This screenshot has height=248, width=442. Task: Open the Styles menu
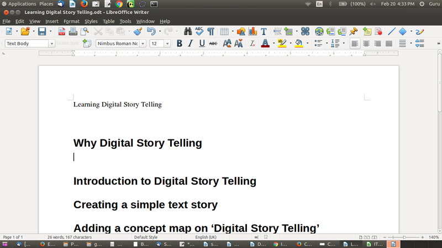[x=91, y=21]
